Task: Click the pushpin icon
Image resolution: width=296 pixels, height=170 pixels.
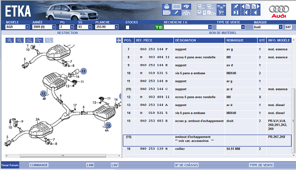Action: click(x=236, y=6)
